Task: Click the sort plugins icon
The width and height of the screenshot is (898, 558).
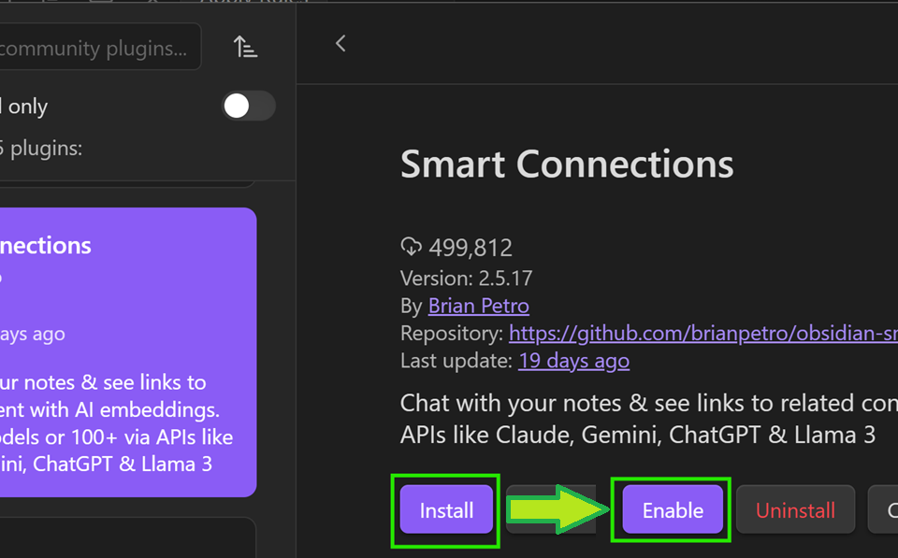Action: 245,47
